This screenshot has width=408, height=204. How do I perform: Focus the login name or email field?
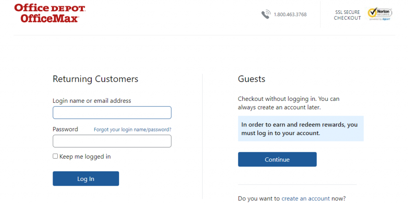[112, 113]
